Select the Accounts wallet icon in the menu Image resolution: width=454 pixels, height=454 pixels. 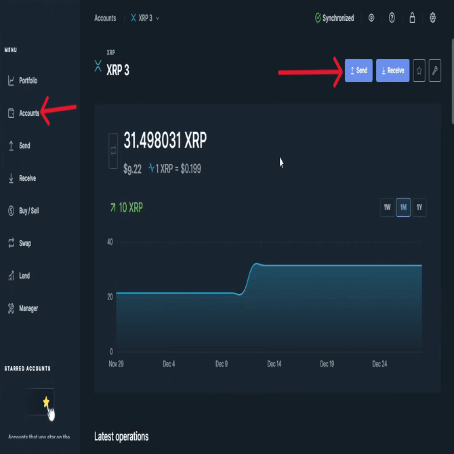click(11, 113)
